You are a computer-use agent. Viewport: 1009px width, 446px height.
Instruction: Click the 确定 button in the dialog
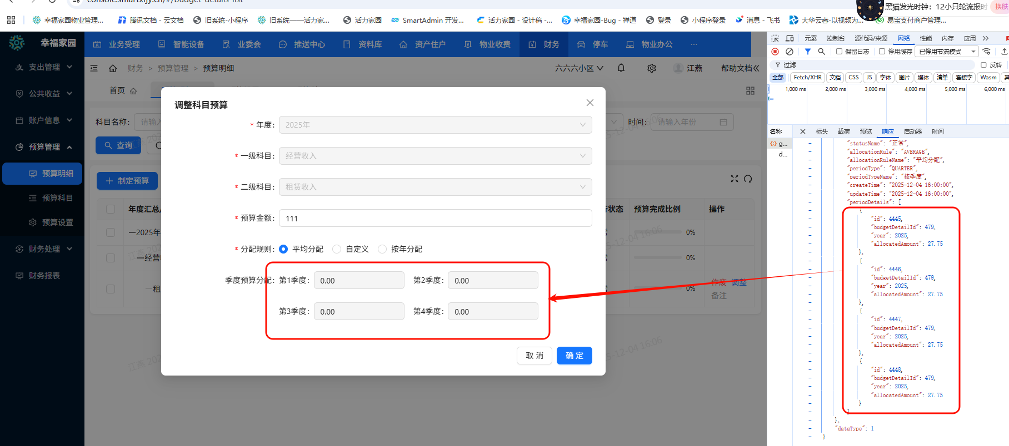574,356
